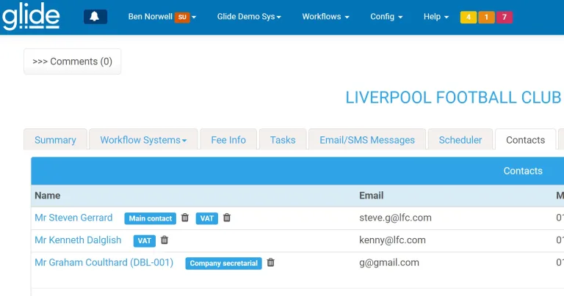Expand the Help menu
Viewport: 564px width, 296px height.
coord(436,17)
